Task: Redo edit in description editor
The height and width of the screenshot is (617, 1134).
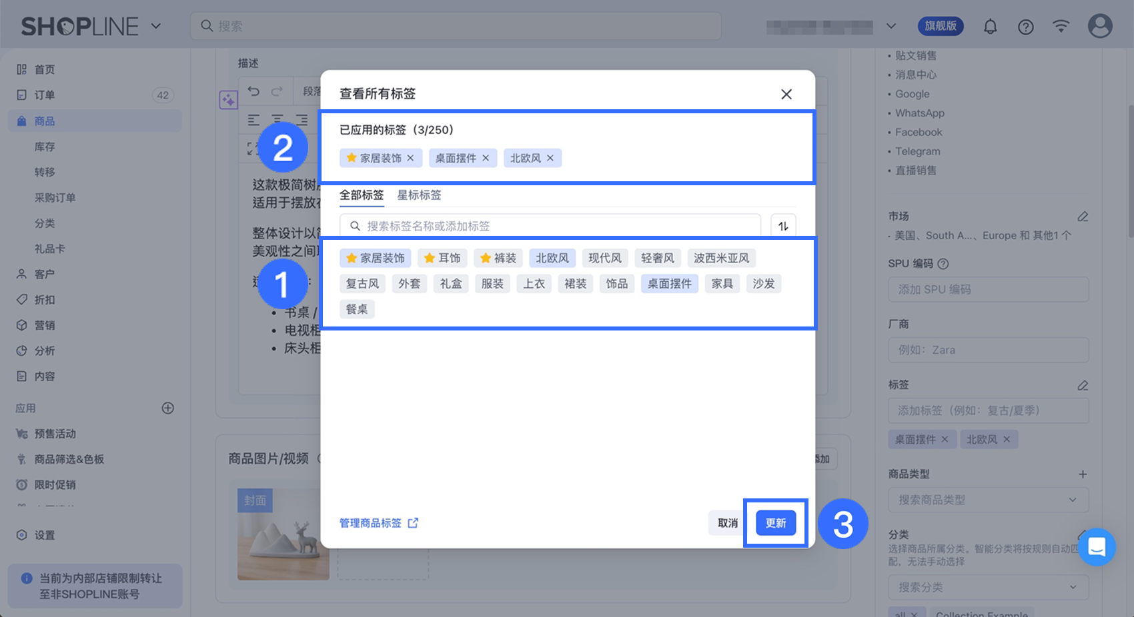Action: [277, 91]
